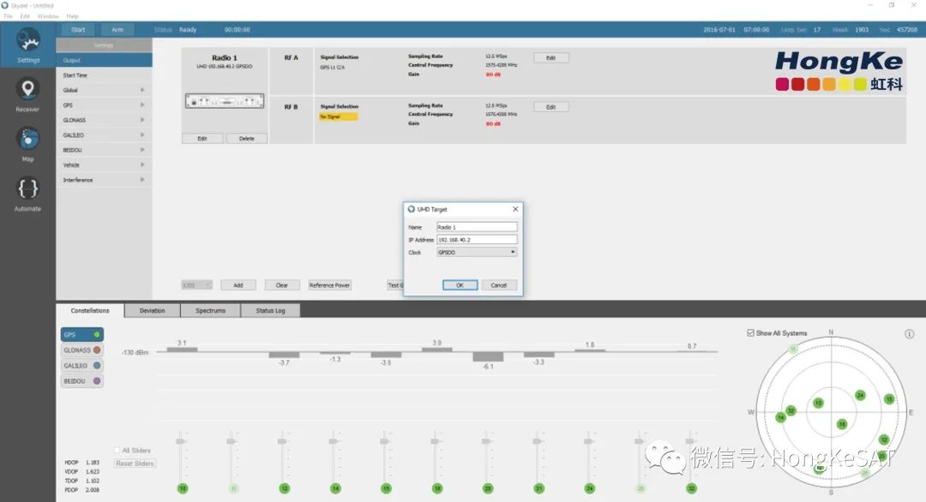
Task: Open the Settings section in the sidebar
Action: [27, 45]
